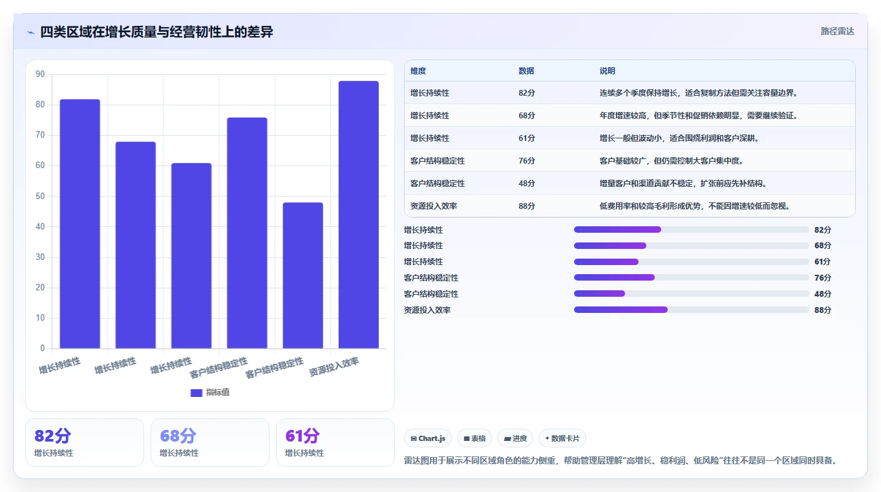Click the progress bar showing 61分
Screen dimensions: 881x492
[692, 262]
